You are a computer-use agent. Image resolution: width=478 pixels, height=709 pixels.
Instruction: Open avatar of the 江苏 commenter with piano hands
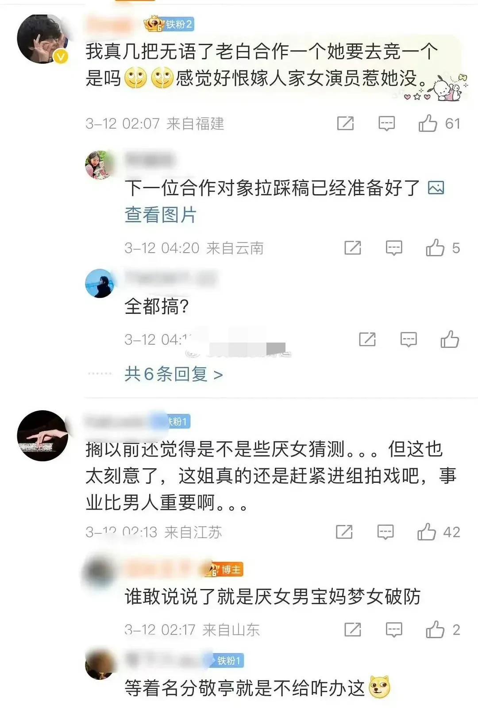[42, 435]
